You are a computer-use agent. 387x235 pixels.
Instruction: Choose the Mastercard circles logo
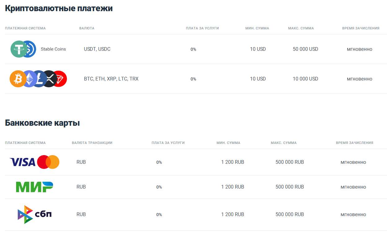point(48,162)
